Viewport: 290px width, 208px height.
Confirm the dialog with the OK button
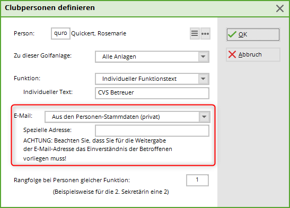253,34
